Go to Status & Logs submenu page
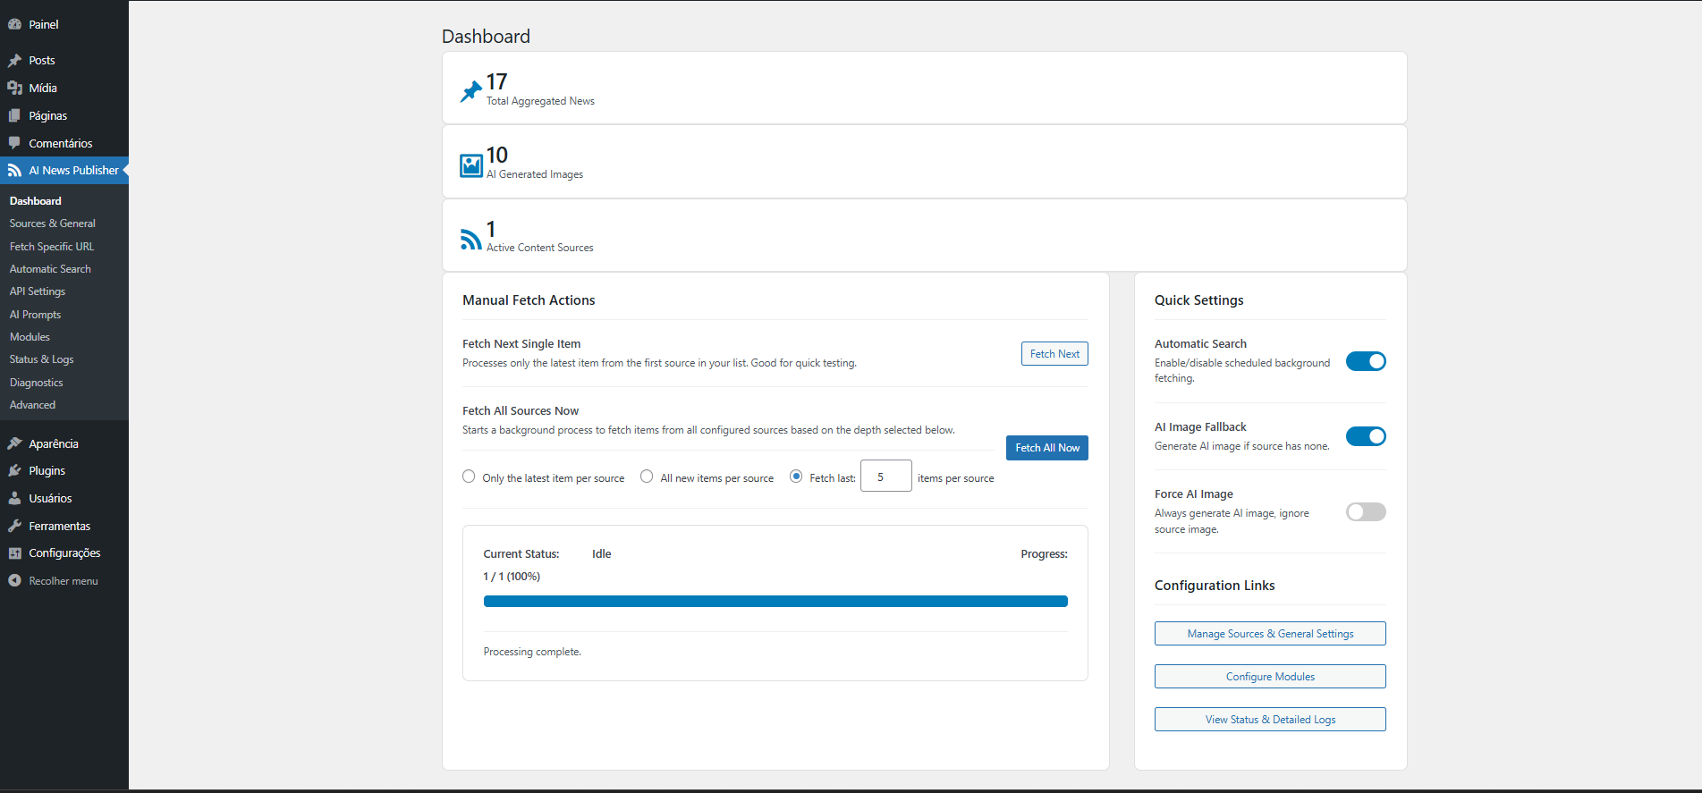Viewport: 1702px width, 793px height. [x=42, y=359]
